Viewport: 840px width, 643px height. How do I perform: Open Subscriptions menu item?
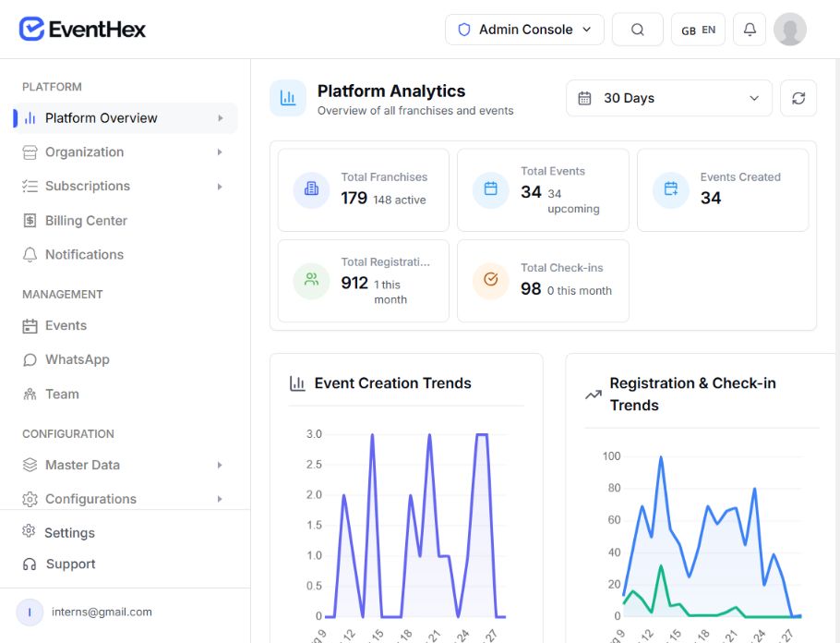(125, 186)
